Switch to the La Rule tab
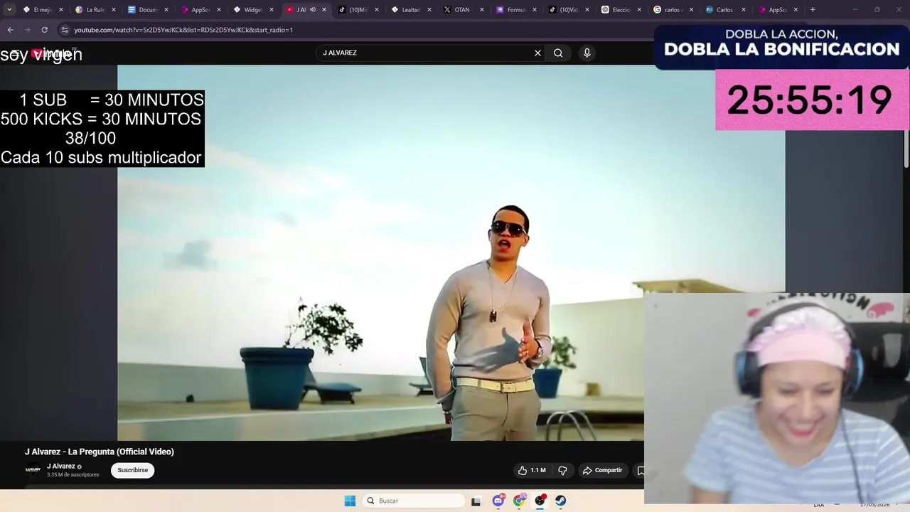The height and width of the screenshot is (512, 910). point(95,10)
